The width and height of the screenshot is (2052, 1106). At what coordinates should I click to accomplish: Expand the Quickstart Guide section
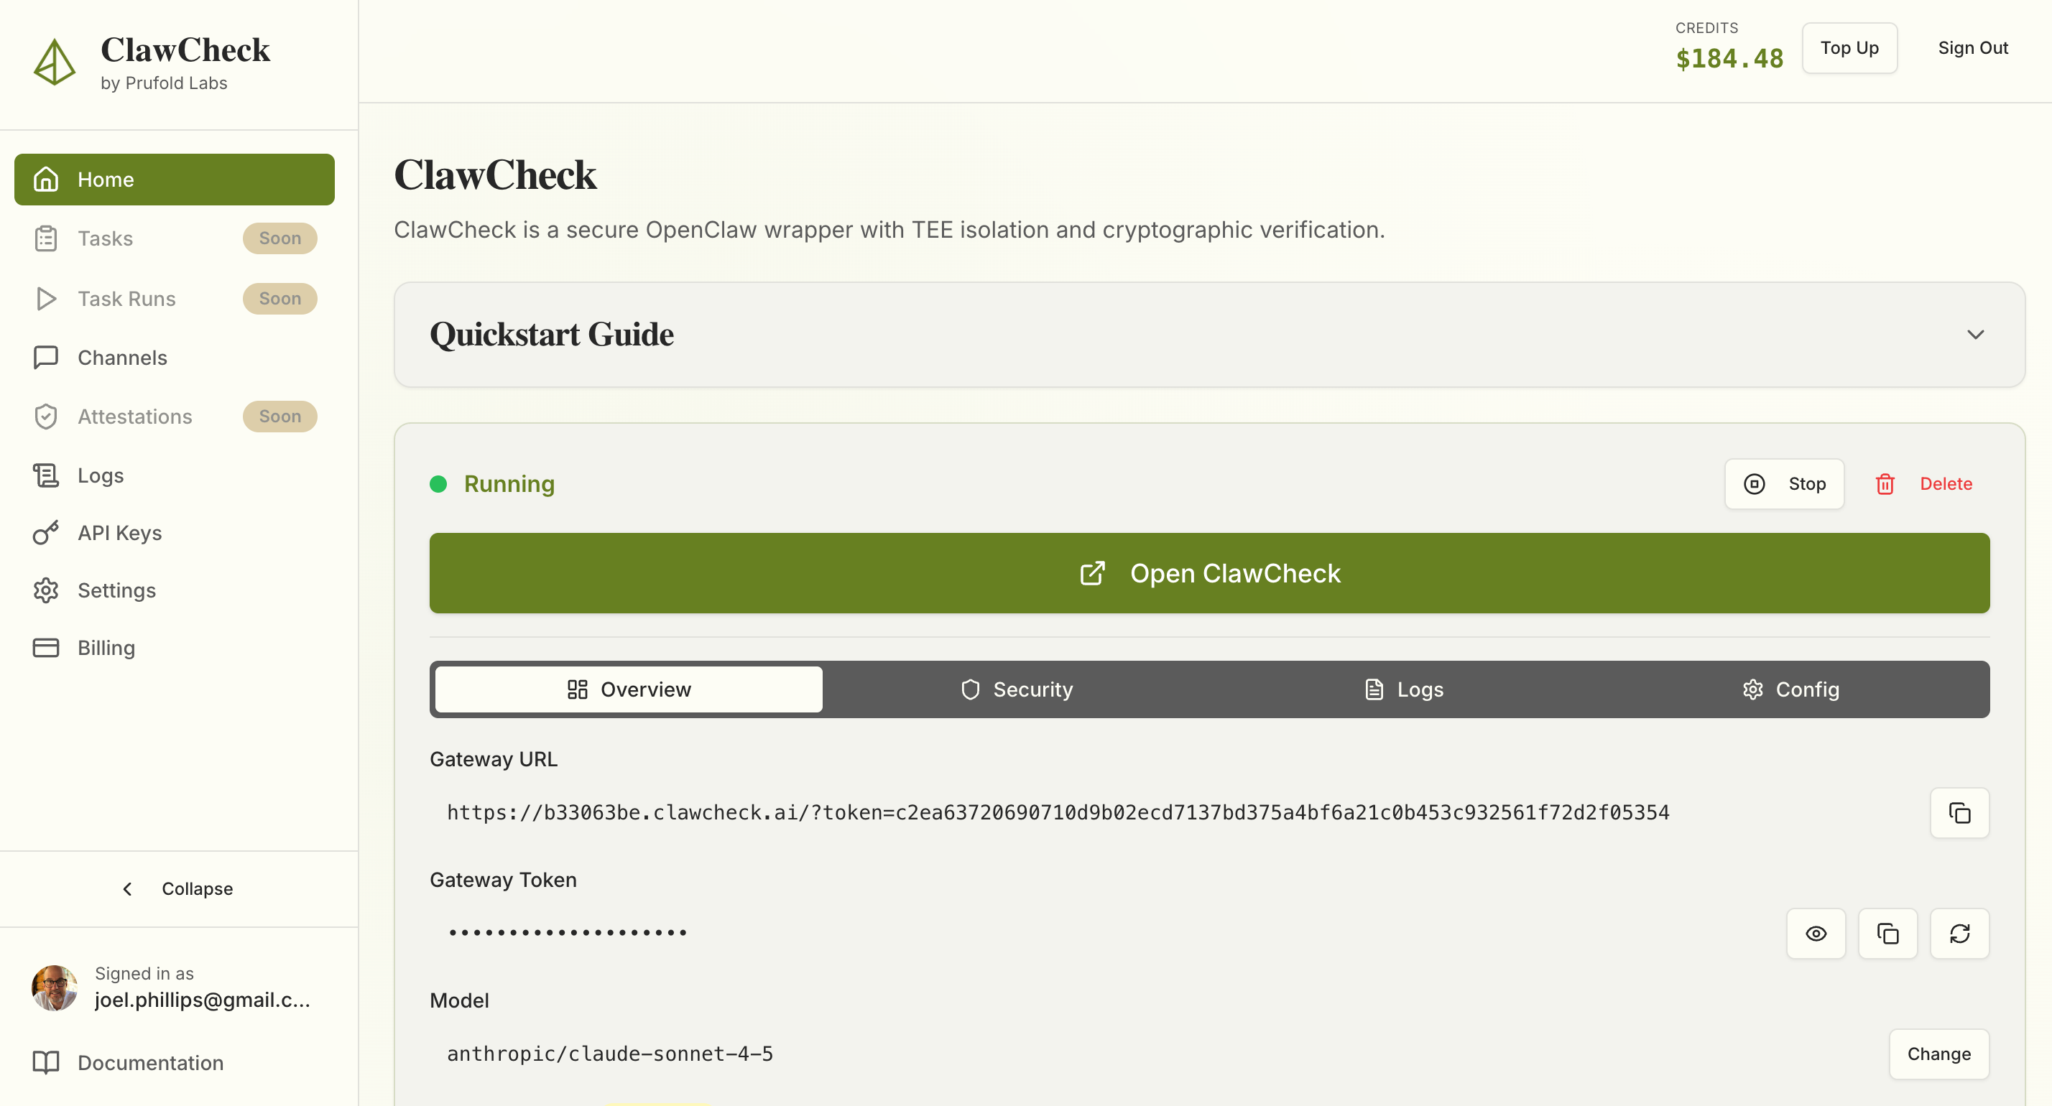click(x=1974, y=335)
